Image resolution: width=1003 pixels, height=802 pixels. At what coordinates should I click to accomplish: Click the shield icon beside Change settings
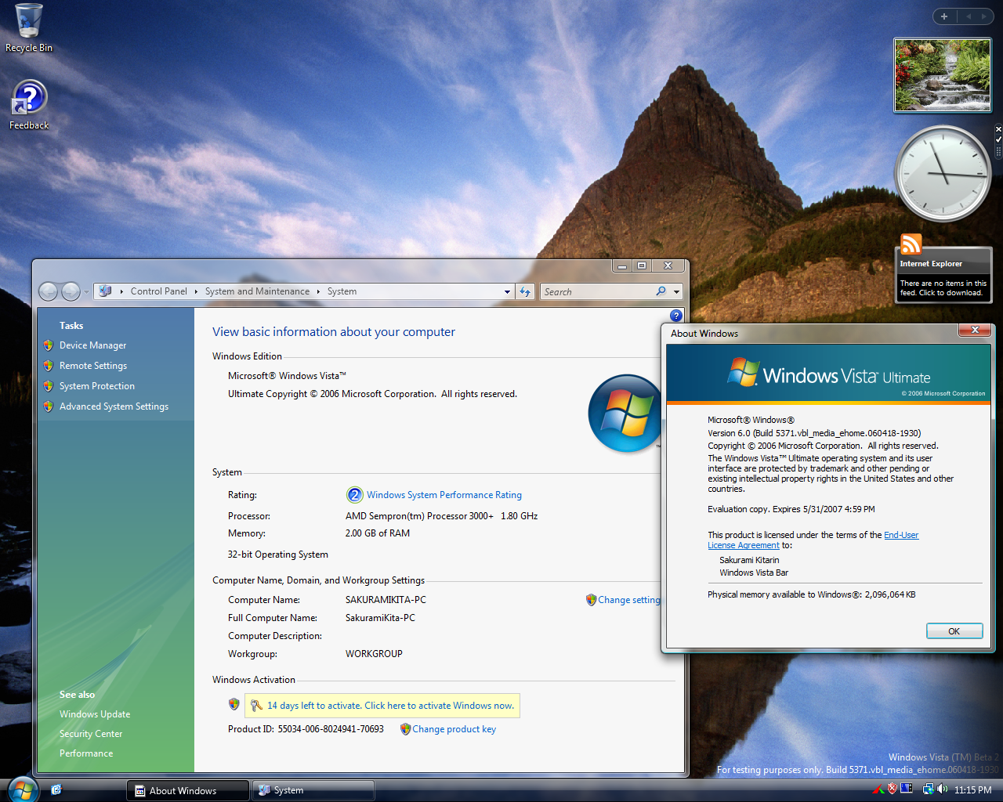(x=591, y=600)
